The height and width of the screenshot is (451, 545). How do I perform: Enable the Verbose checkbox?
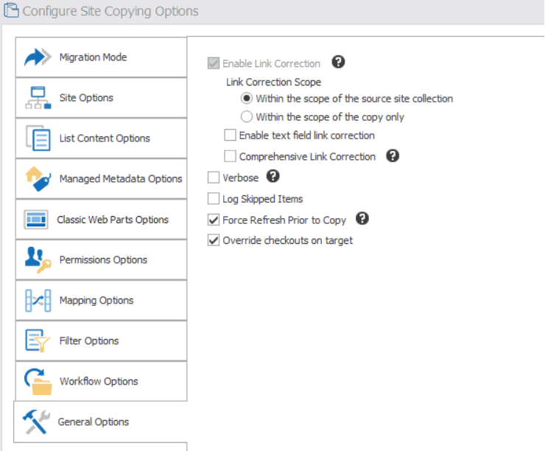point(214,178)
